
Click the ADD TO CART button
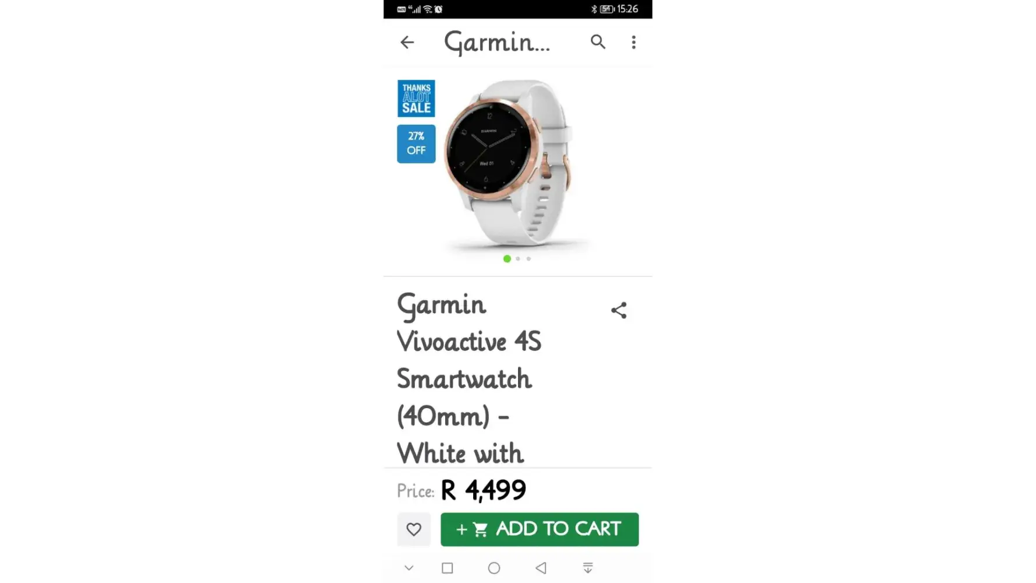[540, 529]
